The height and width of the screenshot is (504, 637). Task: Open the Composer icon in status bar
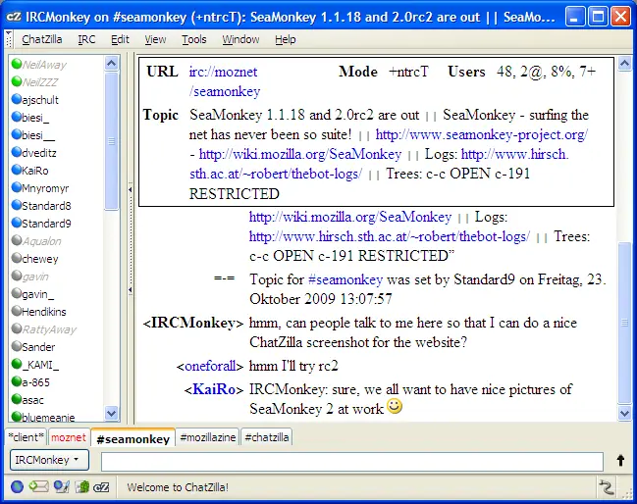[x=62, y=486]
